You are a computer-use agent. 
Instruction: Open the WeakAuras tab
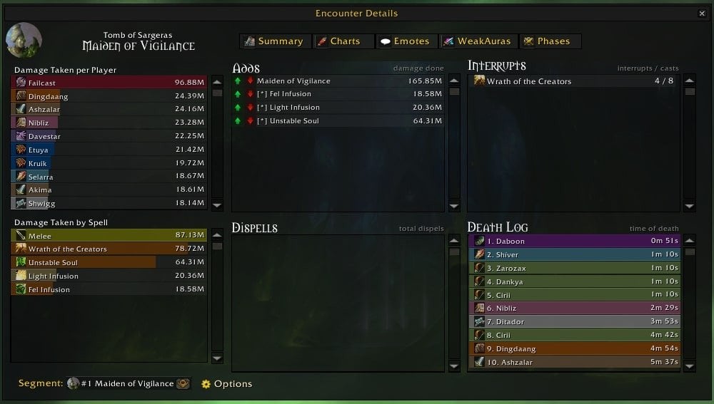coord(478,41)
